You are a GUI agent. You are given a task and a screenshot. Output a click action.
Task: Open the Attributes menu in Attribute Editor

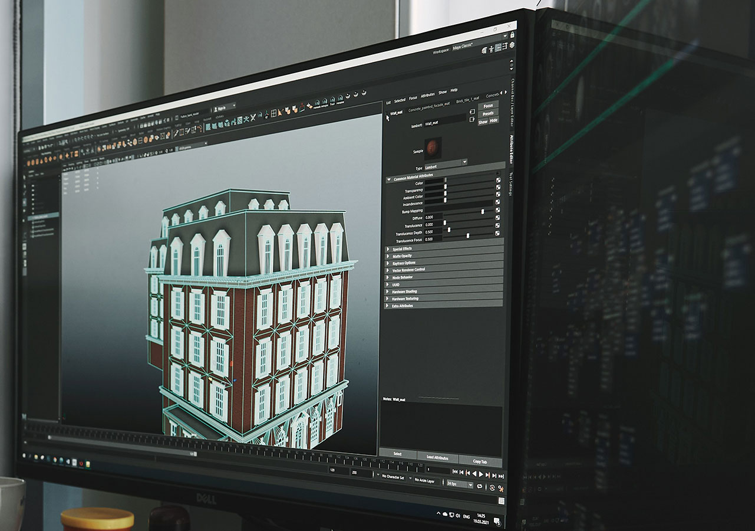[428, 95]
